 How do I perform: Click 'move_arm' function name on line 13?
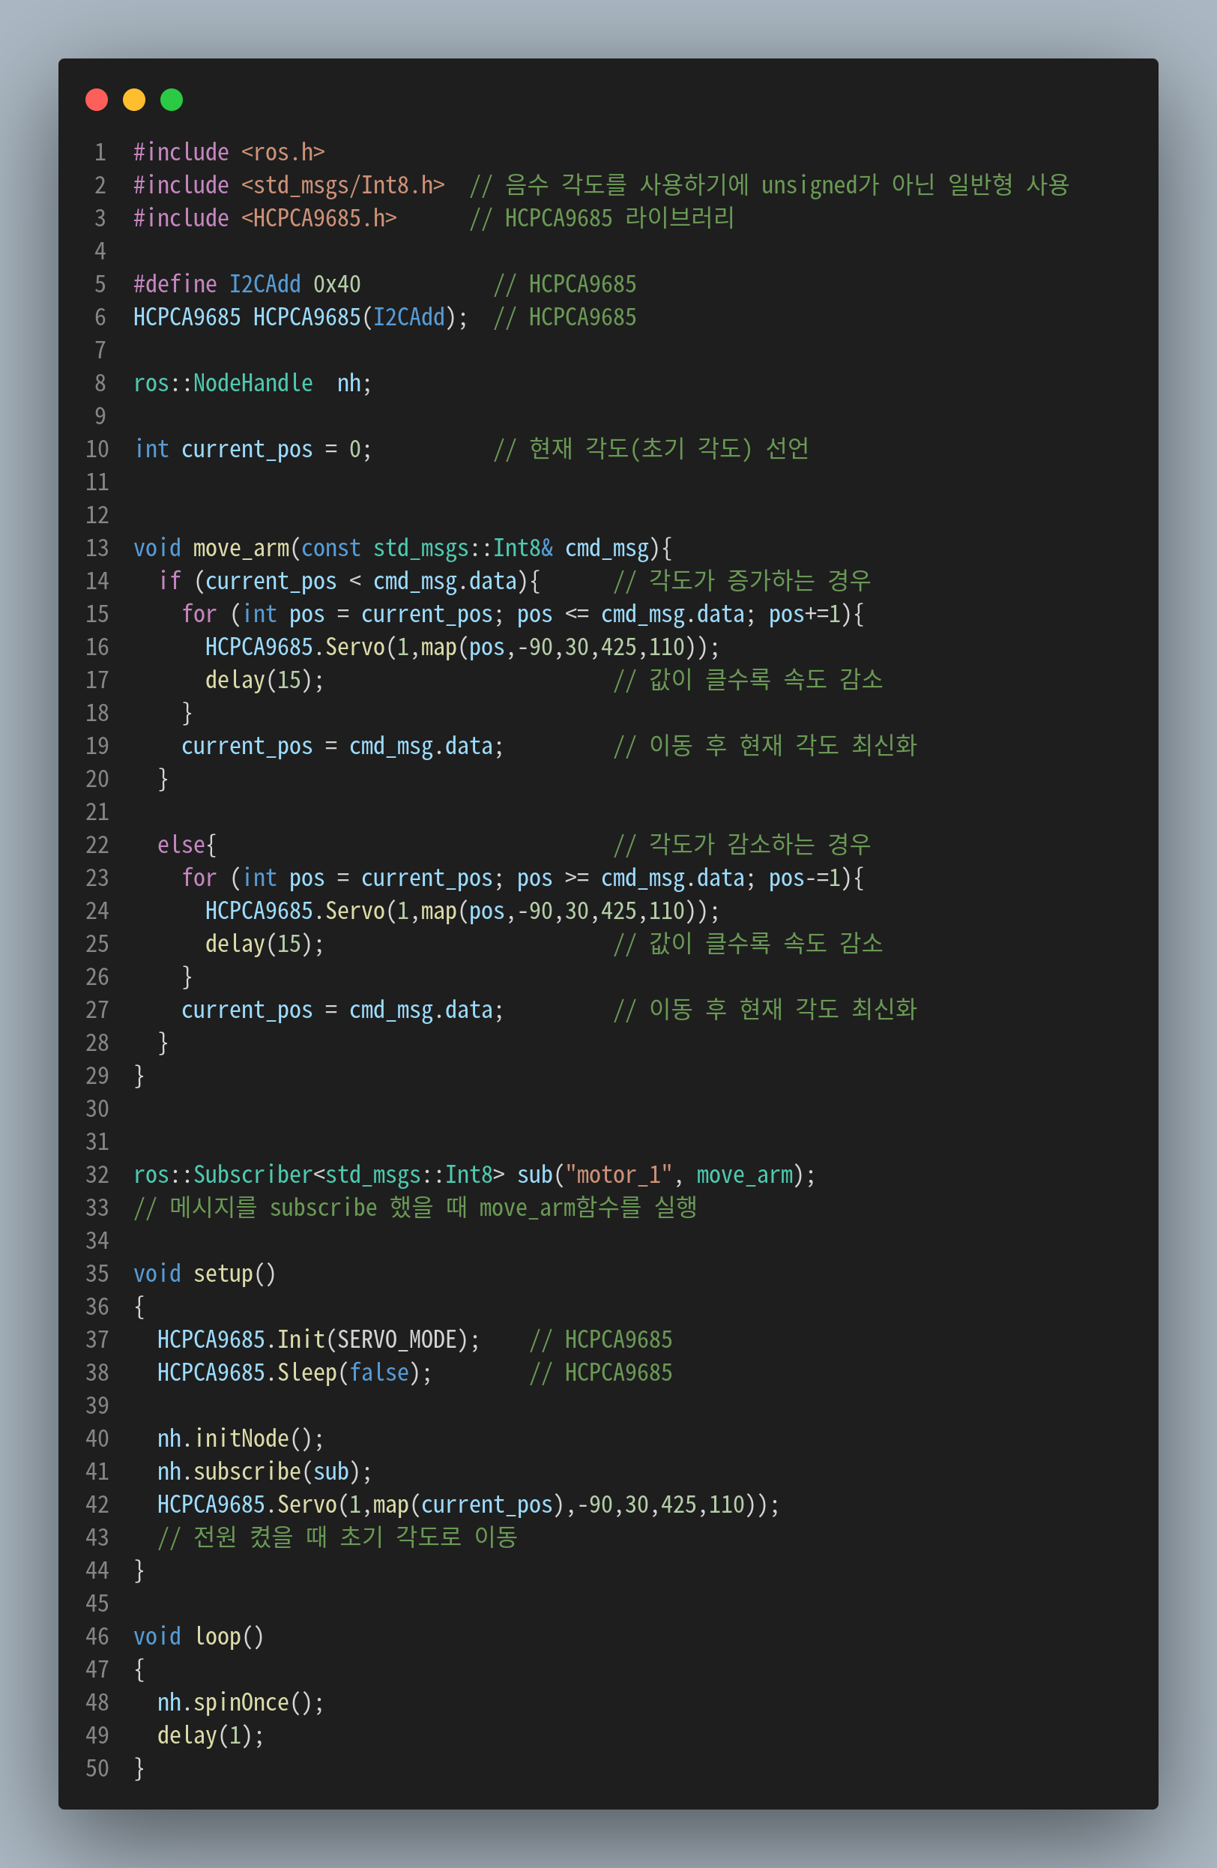(x=241, y=548)
